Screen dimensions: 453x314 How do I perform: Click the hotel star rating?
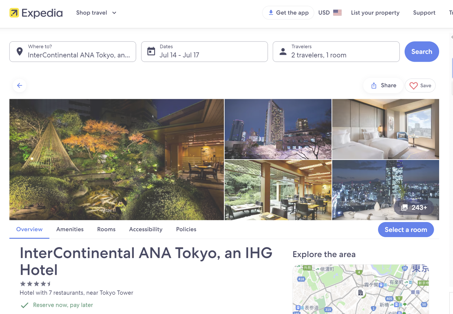(36, 284)
